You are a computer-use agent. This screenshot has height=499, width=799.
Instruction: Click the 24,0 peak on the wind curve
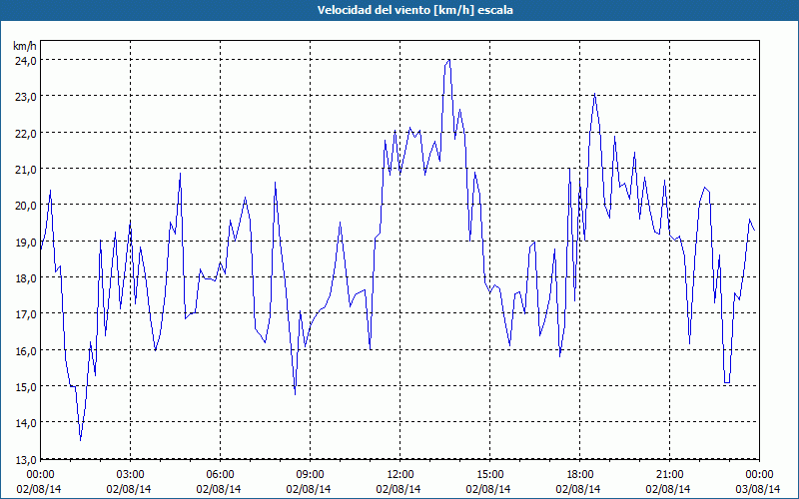coord(448,60)
